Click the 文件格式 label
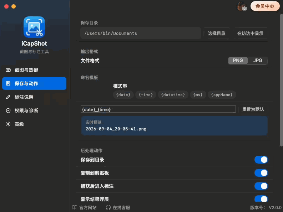283x212 pixels. pyautogui.click(x=90, y=61)
